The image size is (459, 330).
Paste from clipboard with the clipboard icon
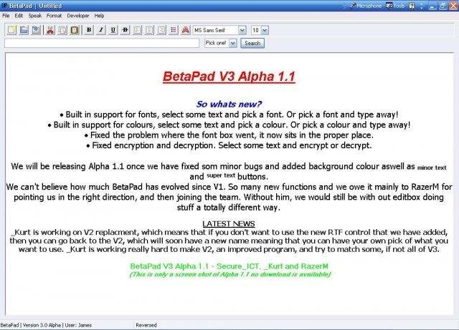click(75, 30)
